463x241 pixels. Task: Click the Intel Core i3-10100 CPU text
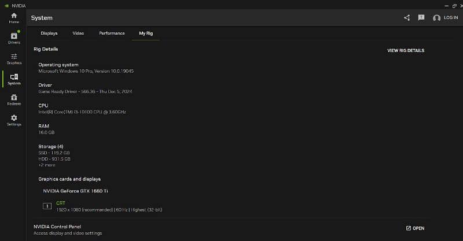[82, 112]
